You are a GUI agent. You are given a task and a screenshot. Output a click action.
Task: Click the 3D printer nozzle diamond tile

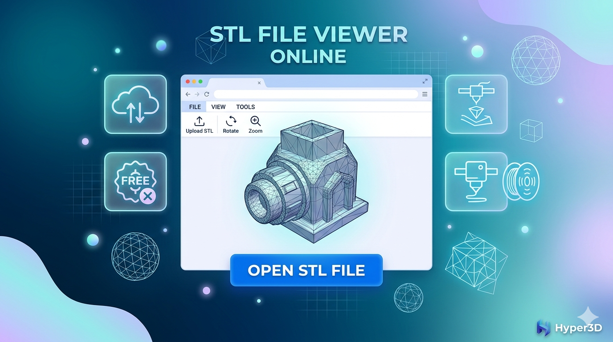coord(476,104)
